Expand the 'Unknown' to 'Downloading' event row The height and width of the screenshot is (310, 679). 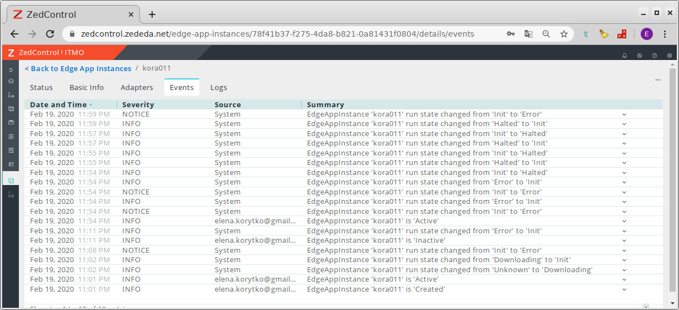pos(624,270)
